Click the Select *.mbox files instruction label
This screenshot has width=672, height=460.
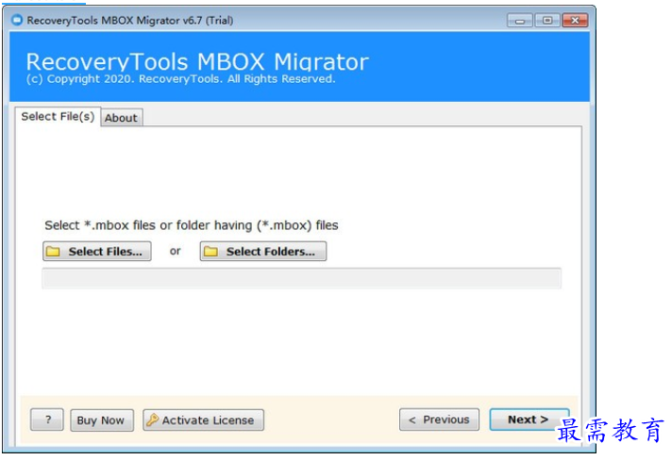[192, 225]
